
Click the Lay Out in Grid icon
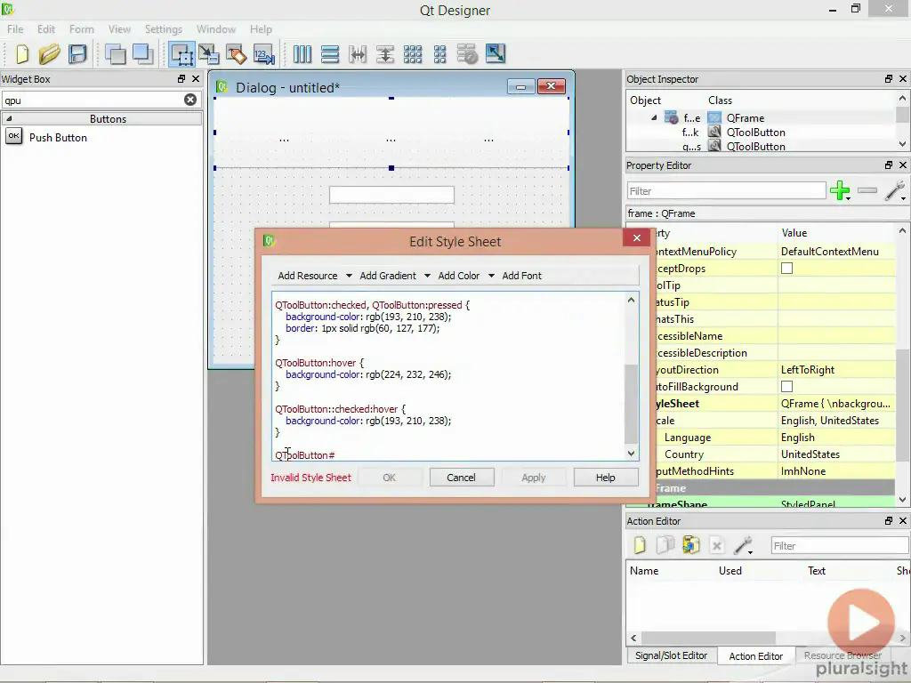pos(413,54)
